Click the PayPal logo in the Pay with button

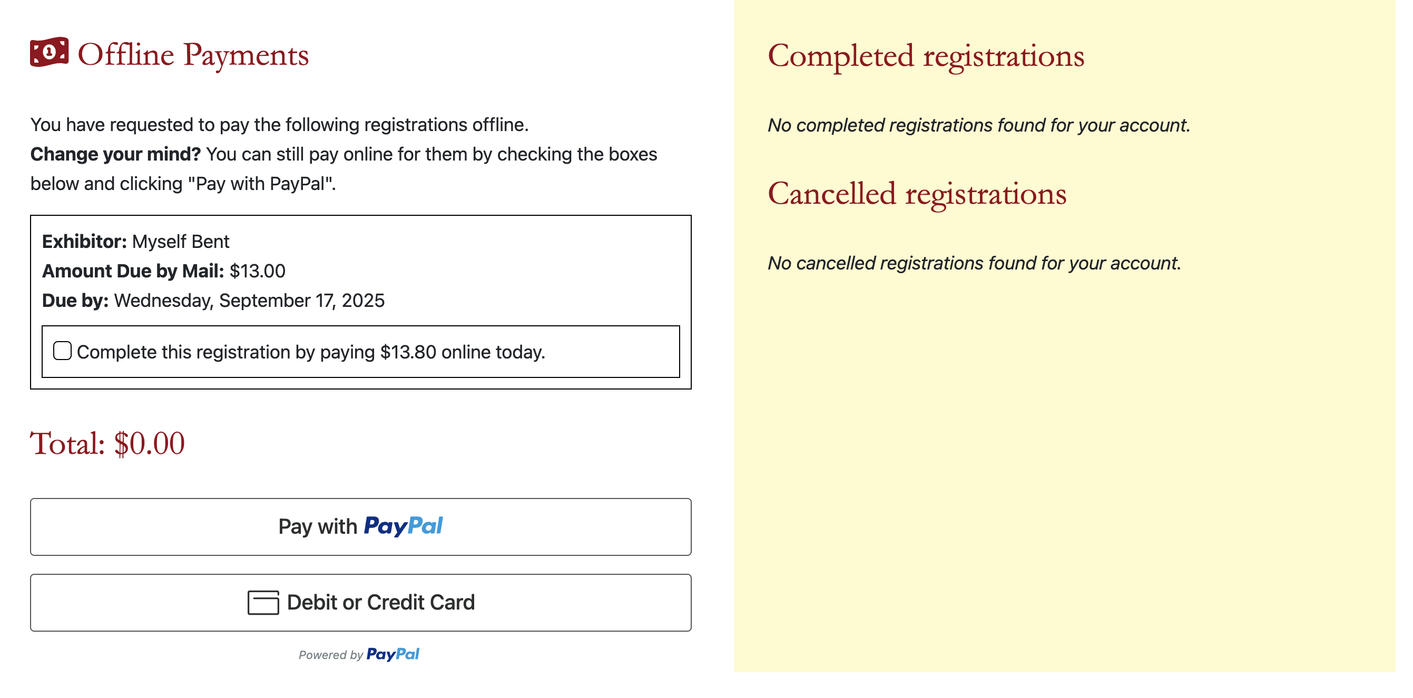click(x=403, y=526)
